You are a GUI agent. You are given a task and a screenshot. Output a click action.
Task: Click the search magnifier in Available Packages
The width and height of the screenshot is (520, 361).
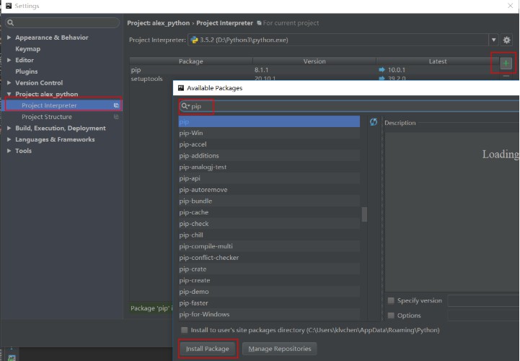point(185,106)
